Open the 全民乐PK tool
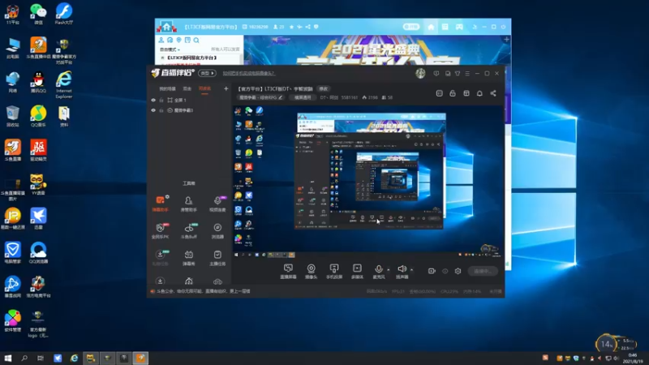The width and height of the screenshot is (649, 365). click(x=160, y=231)
